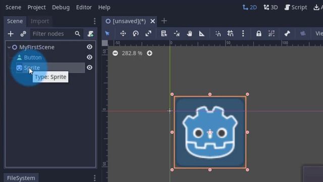Viewport: 323px width, 182px height.
Task: Add a new scene tab
Action: (x=164, y=21)
